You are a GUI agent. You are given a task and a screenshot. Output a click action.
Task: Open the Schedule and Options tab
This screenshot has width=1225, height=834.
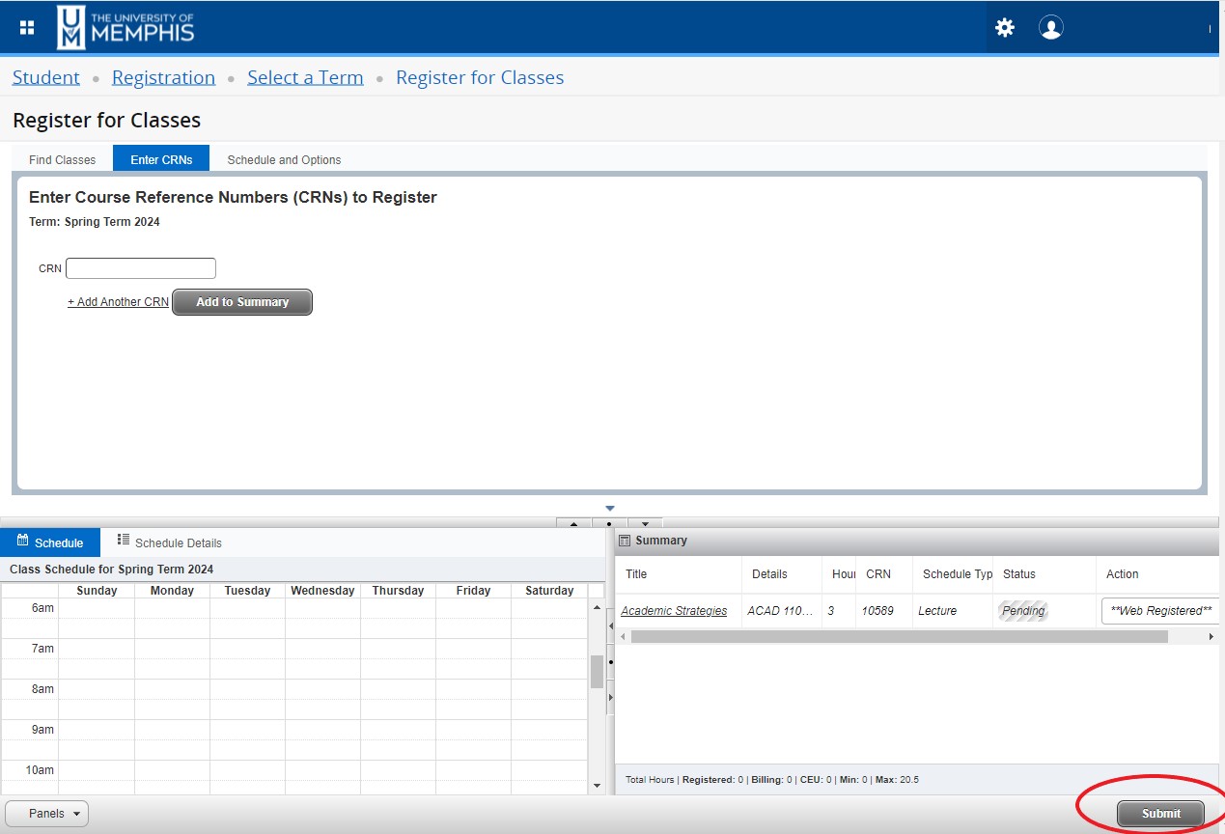[x=283, y=159]
